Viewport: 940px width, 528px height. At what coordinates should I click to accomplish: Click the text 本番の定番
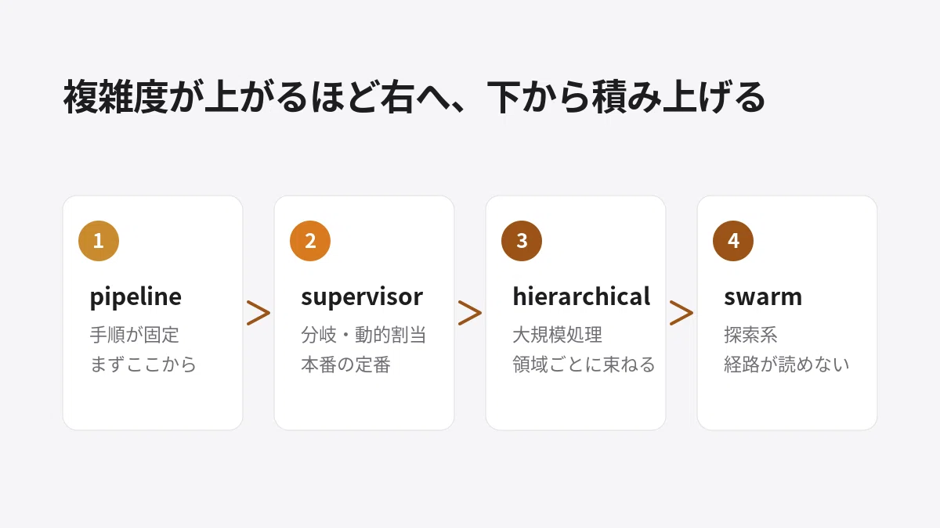click(345, 365)
